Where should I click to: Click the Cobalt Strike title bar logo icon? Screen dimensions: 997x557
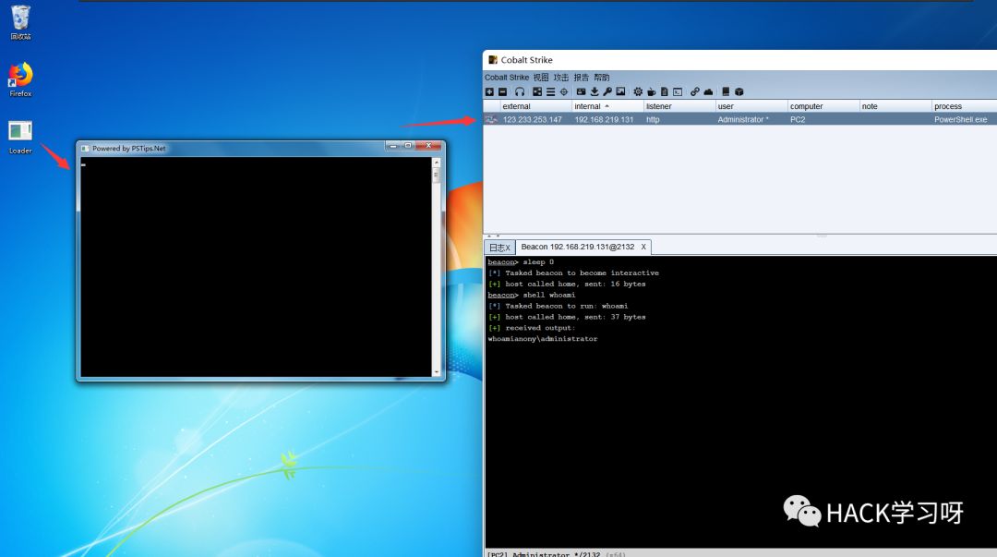(x=493, y=60)
